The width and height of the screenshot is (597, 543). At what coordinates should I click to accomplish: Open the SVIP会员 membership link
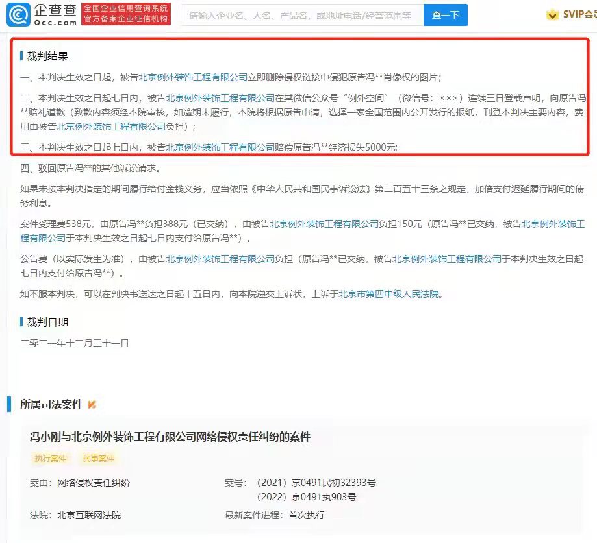579,14
